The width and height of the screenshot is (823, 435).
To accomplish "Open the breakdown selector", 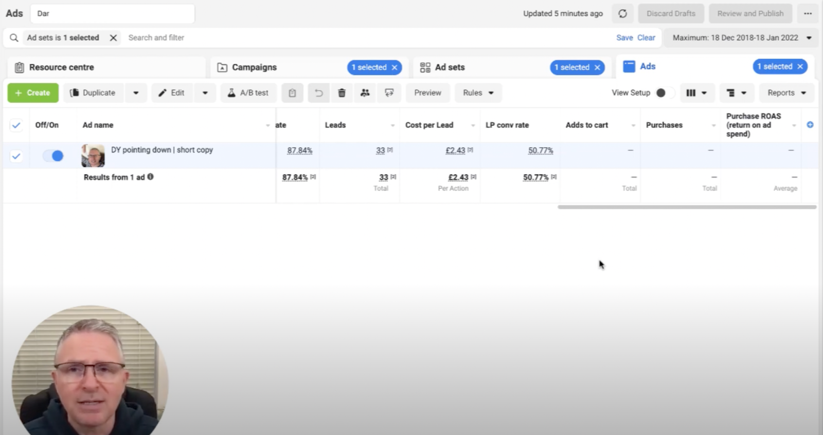I will (x=737, y=93).
